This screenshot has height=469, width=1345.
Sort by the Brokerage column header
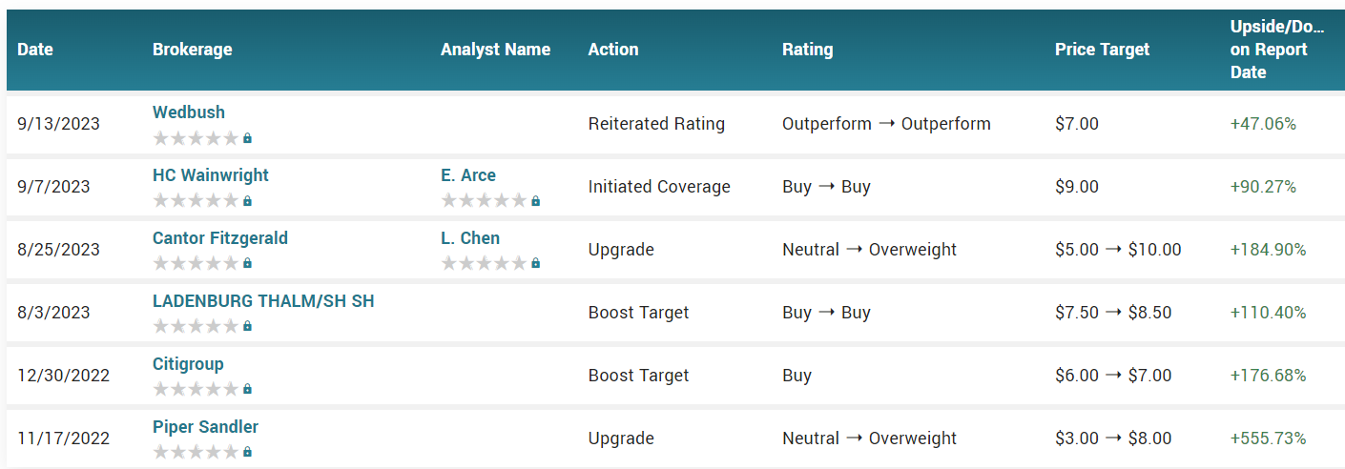(x=193, y=50)
